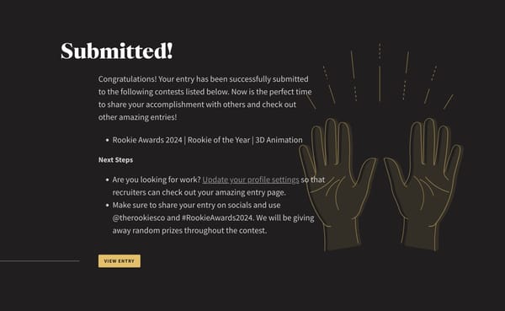This screenshot has width=505, height=311.
Task: Click the left raised hand illustration
Action: click(x=338, y=185)
